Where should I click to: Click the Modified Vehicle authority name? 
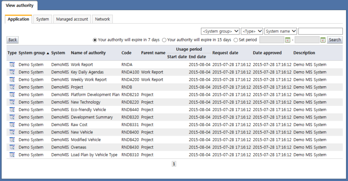(x=86, y=140)
